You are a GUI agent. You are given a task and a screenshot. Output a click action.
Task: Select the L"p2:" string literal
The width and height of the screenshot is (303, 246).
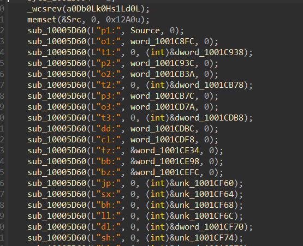pos(106,63)
